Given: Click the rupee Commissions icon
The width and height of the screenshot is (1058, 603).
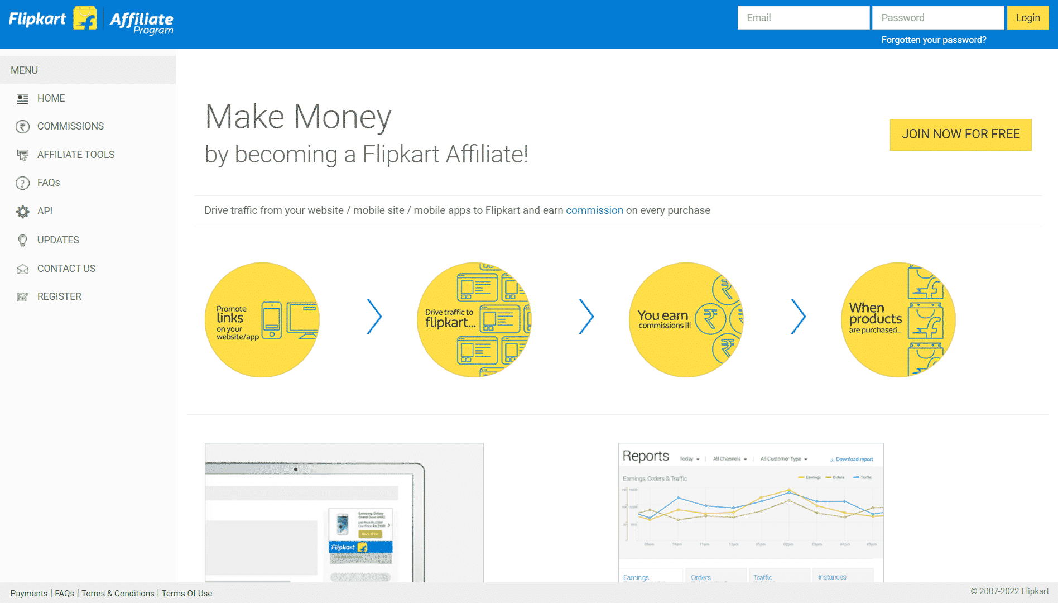Looking at the screenshot, I should 22,127.
